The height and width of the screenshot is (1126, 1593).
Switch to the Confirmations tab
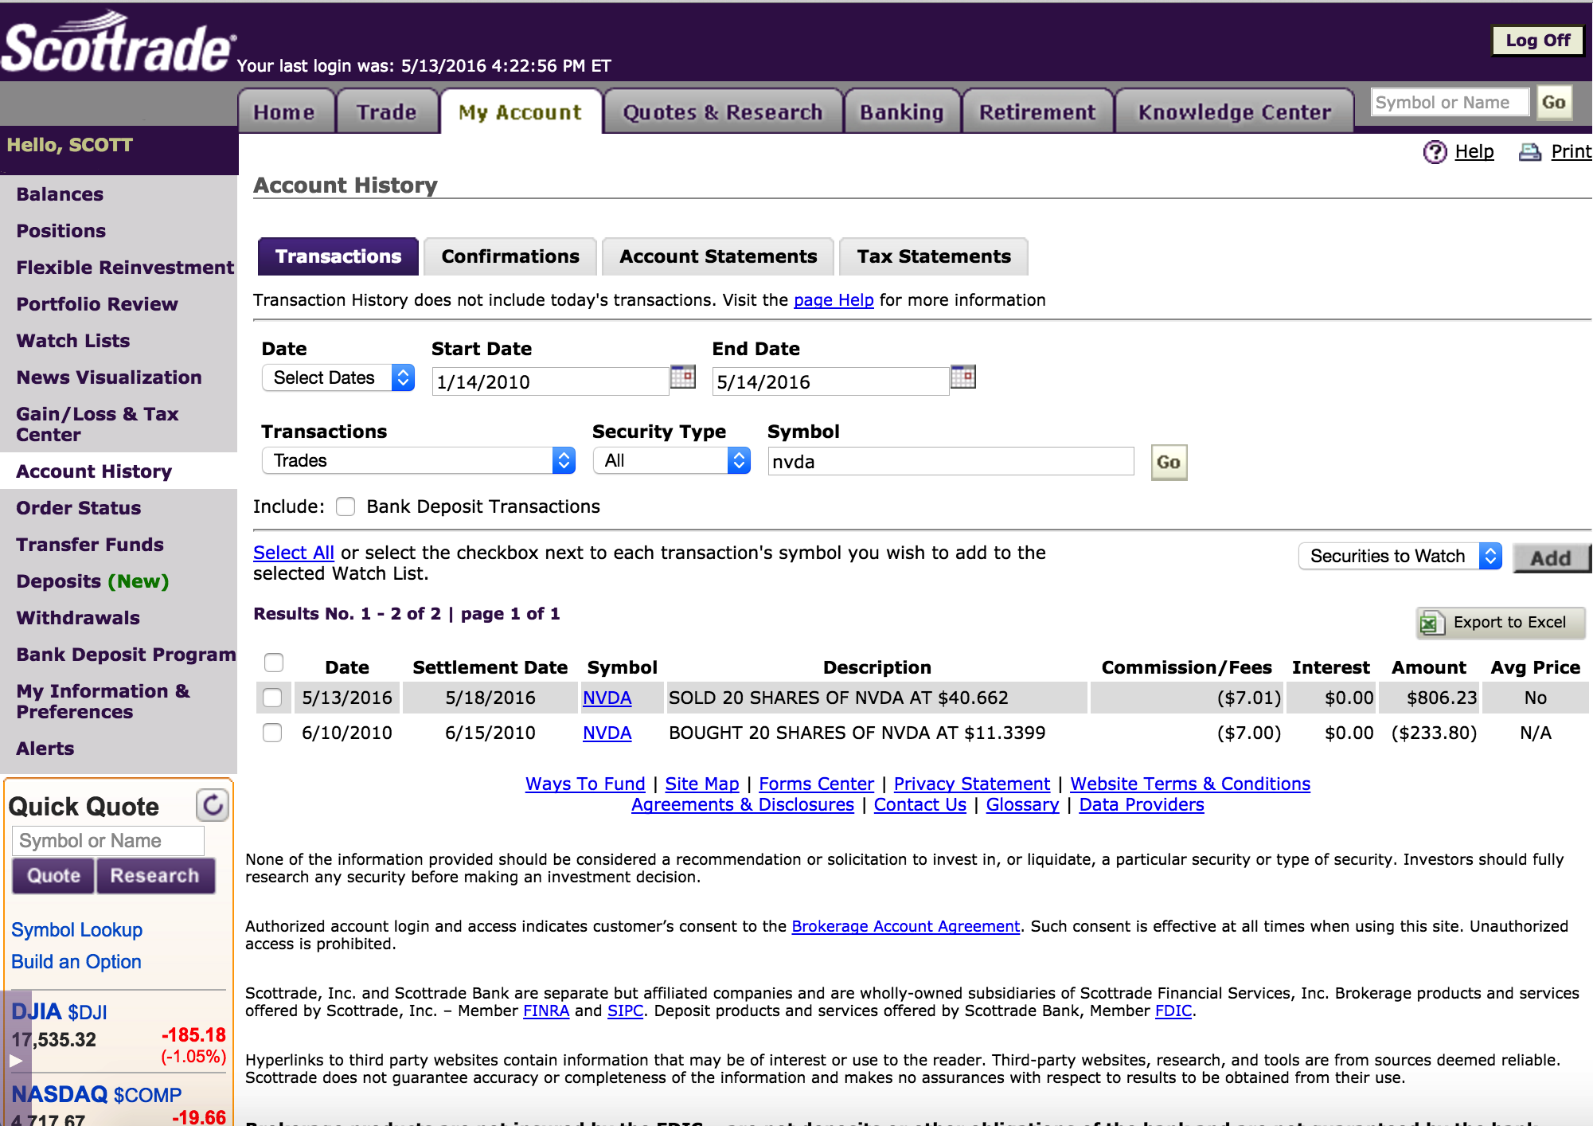click(510, 256)
